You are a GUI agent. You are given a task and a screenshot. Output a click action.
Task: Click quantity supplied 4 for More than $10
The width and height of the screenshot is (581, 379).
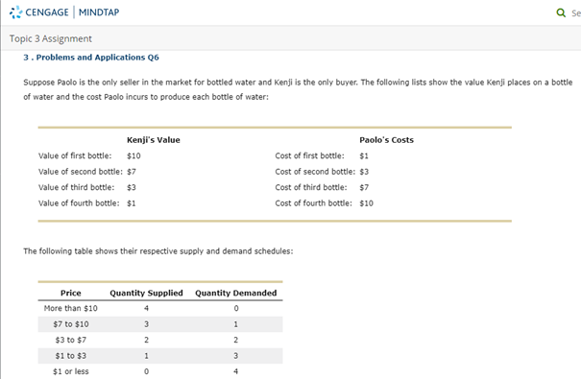click(146, 308)
